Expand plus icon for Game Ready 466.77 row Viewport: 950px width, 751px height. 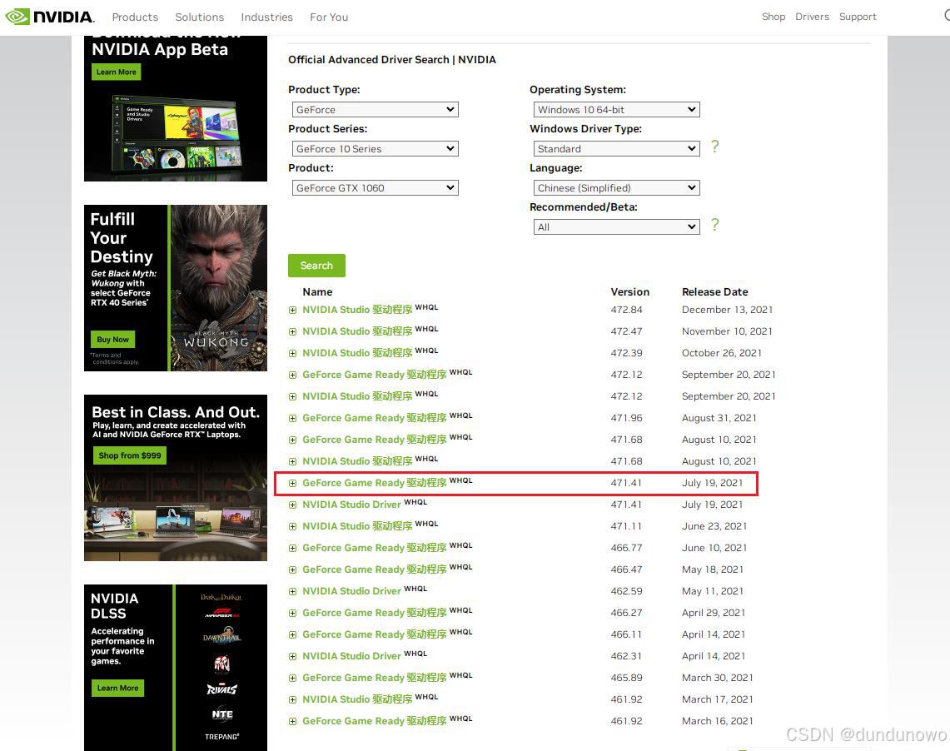[292, 548]
